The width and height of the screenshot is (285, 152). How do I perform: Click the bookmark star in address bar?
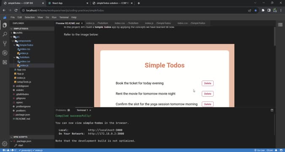click(255, 11)
